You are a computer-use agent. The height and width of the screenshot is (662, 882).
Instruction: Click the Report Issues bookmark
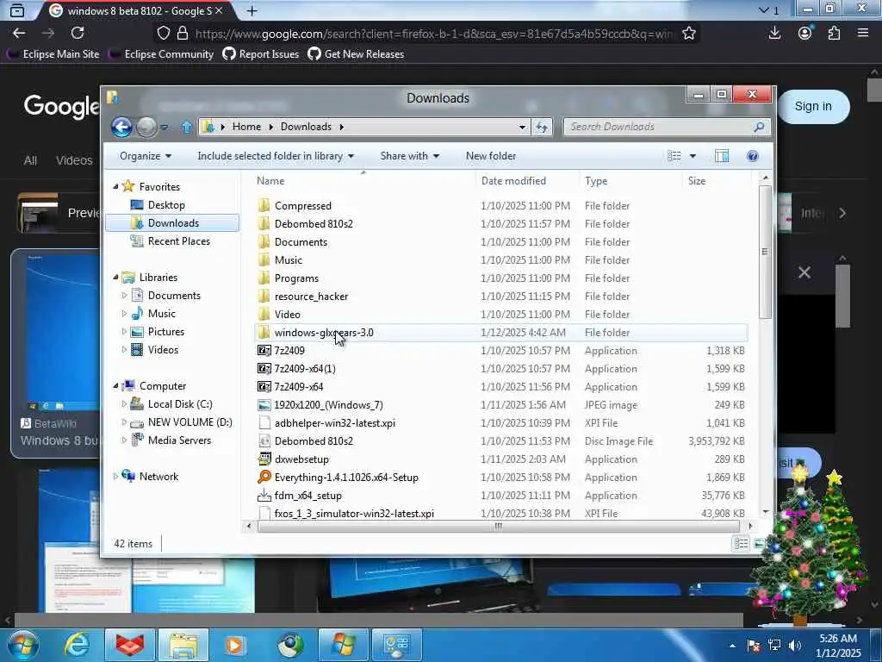[261, 54]
